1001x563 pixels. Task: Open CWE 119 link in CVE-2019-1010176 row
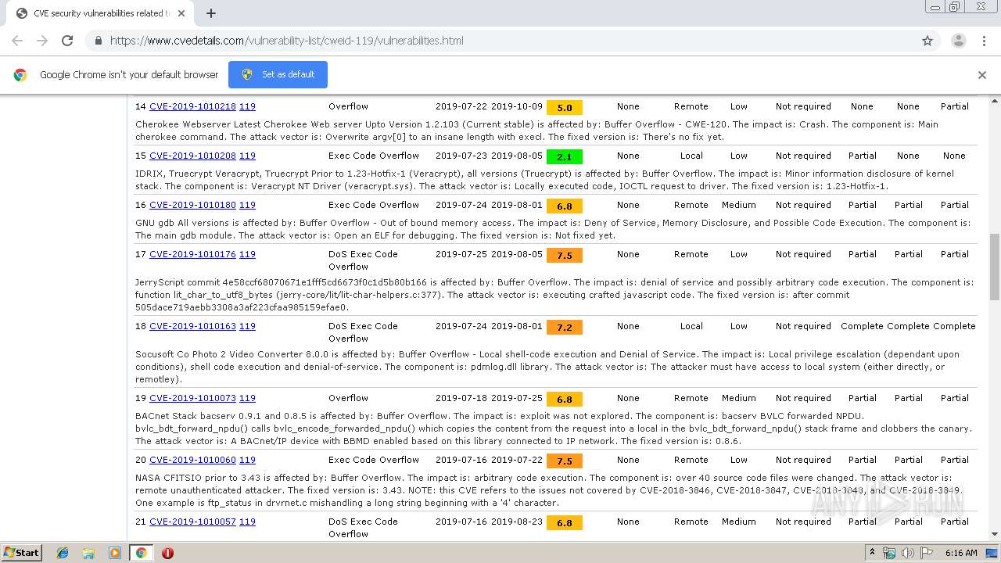point(247,254)
